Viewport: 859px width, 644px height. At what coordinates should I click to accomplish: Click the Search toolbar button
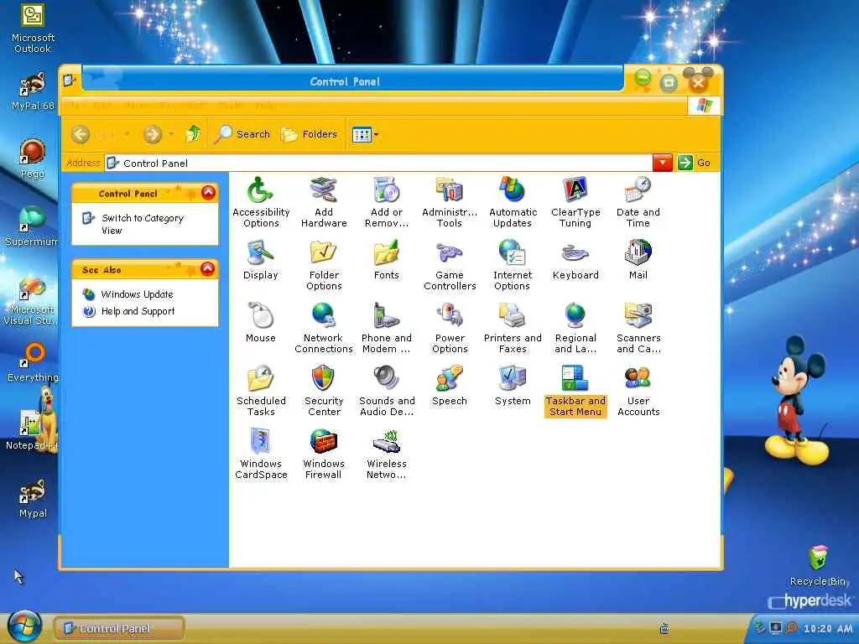click(x=242, y=134)
